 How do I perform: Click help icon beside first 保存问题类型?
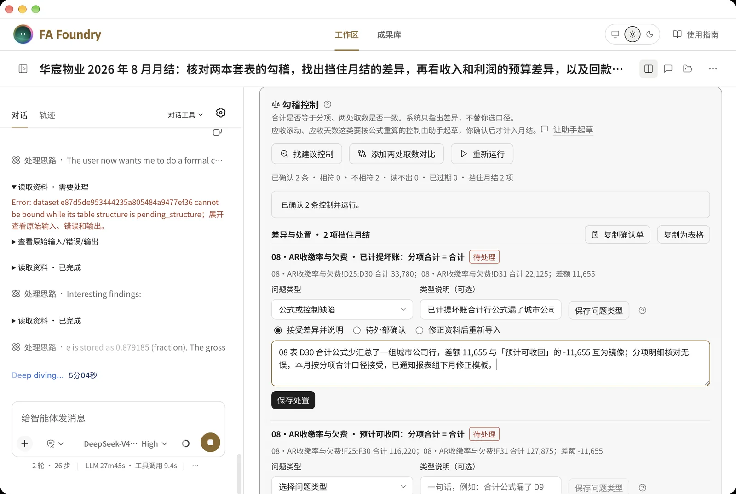(x=643, y=311)
